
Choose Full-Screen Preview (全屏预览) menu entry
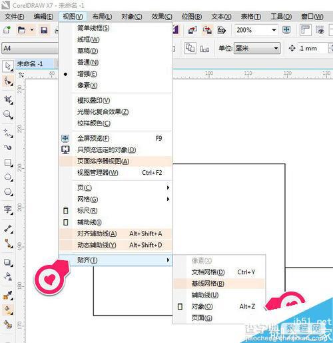click(x=115, y=138)
